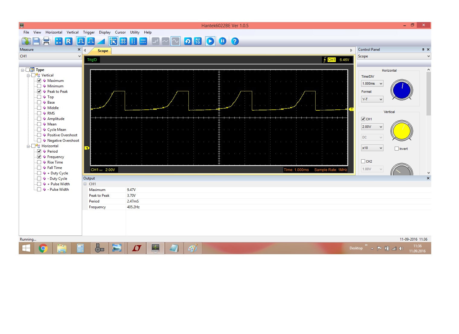Uncheck the Peak to Peak checkbox

pyautogui.click(x=39, y=92)
